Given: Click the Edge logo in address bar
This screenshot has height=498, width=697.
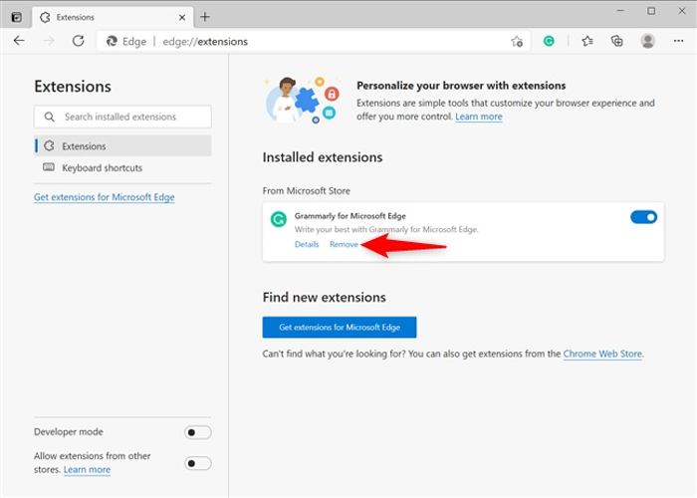Looking at the screenshot, I should tap(112, 42).
